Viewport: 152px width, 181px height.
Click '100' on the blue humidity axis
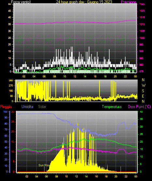click(x=5, y=112)
